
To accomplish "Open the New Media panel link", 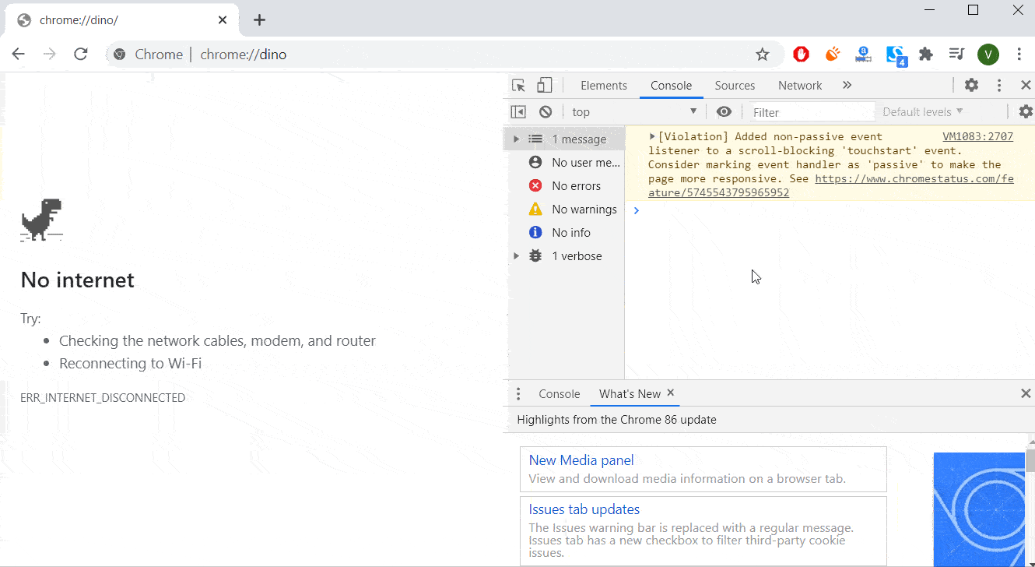I will click(x=581, y=460).
